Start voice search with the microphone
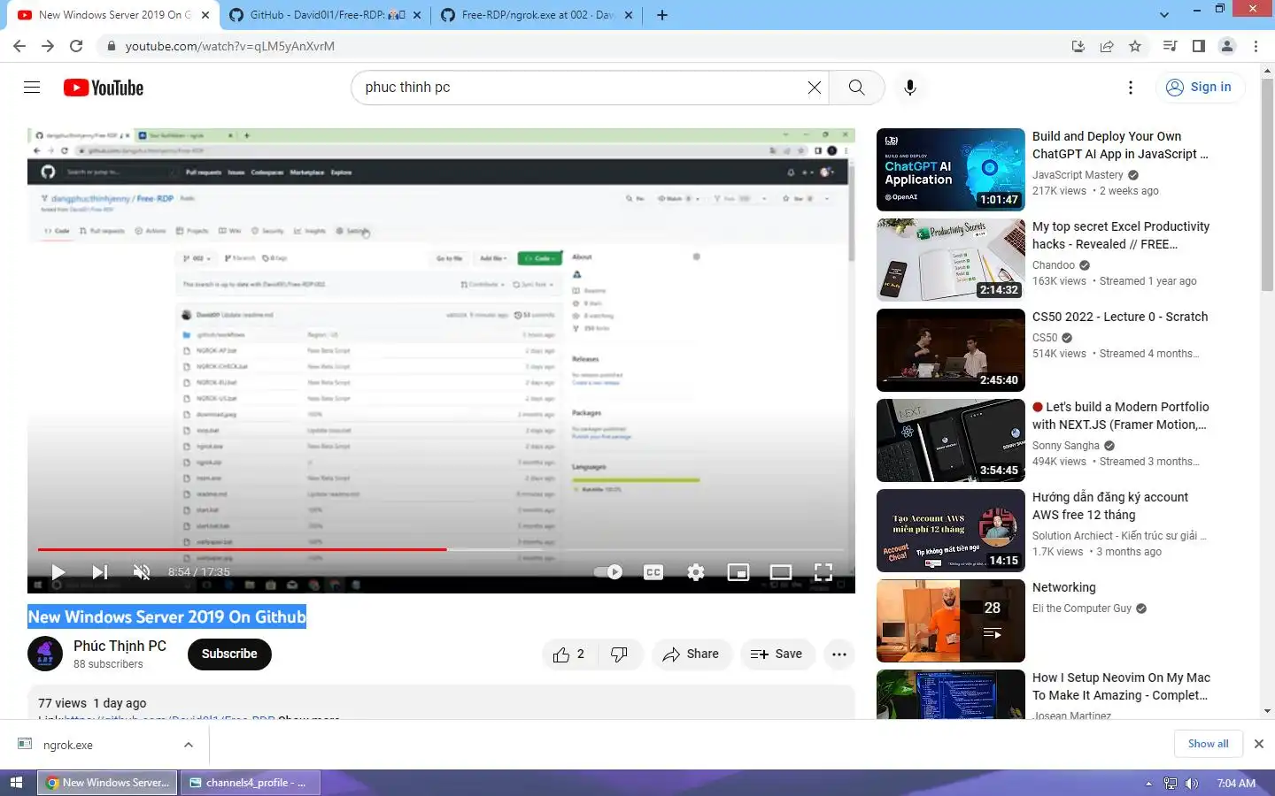Screen dimensions: 1275x796 [x=909, y=87]
